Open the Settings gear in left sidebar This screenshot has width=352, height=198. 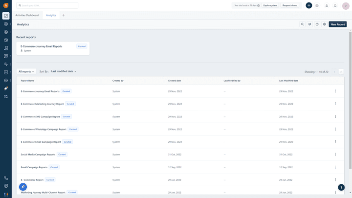6,80
